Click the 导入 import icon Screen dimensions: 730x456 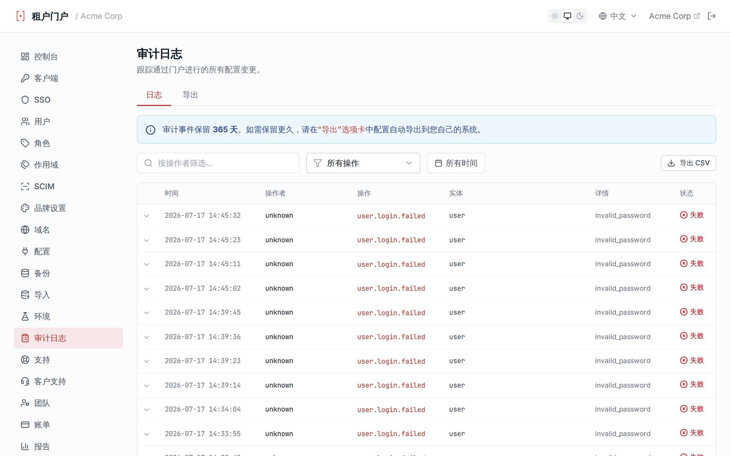tap(25, 295)
